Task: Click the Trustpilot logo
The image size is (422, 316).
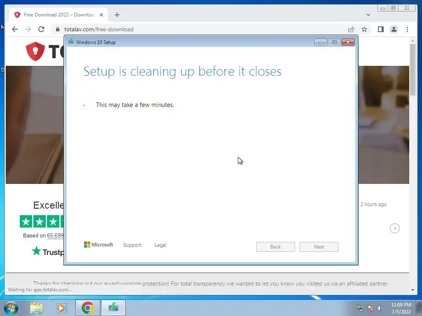Action: (x=48, y=251)
